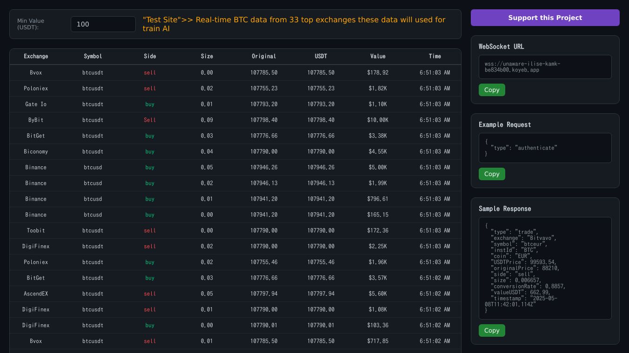The height and width of the screenshot is (353, 629).
Task: Click the Time column header
Action: [435, 56]
